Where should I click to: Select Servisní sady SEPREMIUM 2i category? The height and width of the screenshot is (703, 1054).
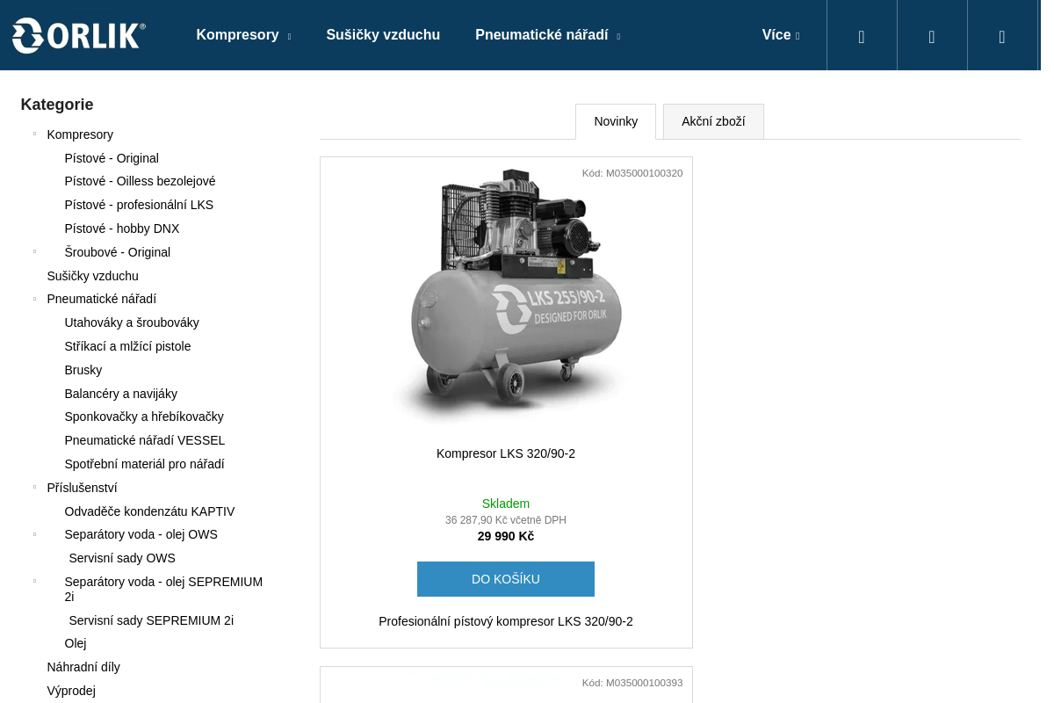[x=151, y=620]
